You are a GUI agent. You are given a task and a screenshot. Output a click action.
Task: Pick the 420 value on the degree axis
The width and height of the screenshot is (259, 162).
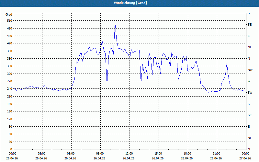[x=10, y=43]
